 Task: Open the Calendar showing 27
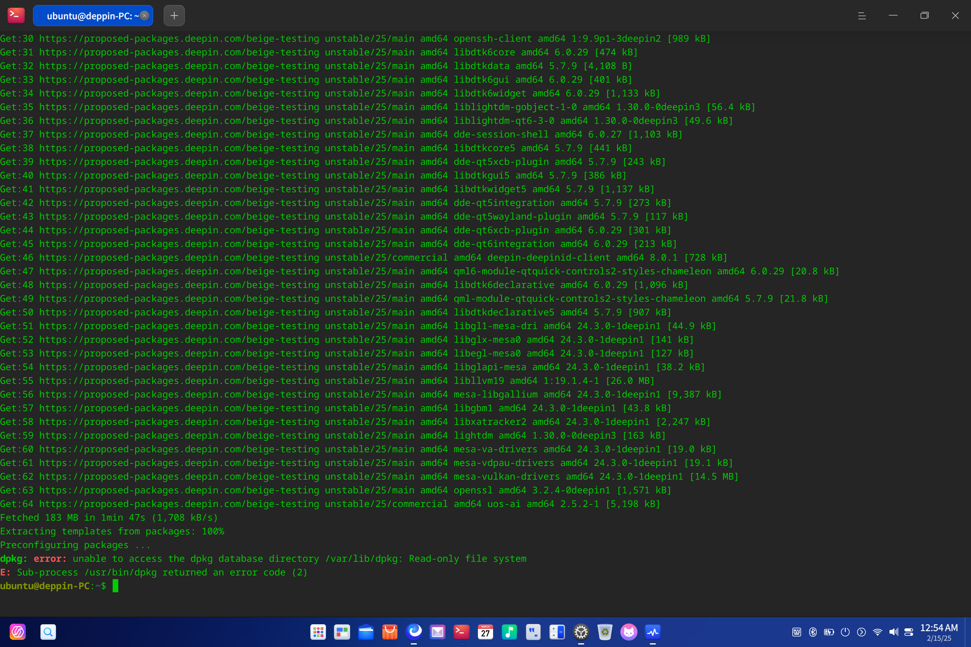(485, 632)
